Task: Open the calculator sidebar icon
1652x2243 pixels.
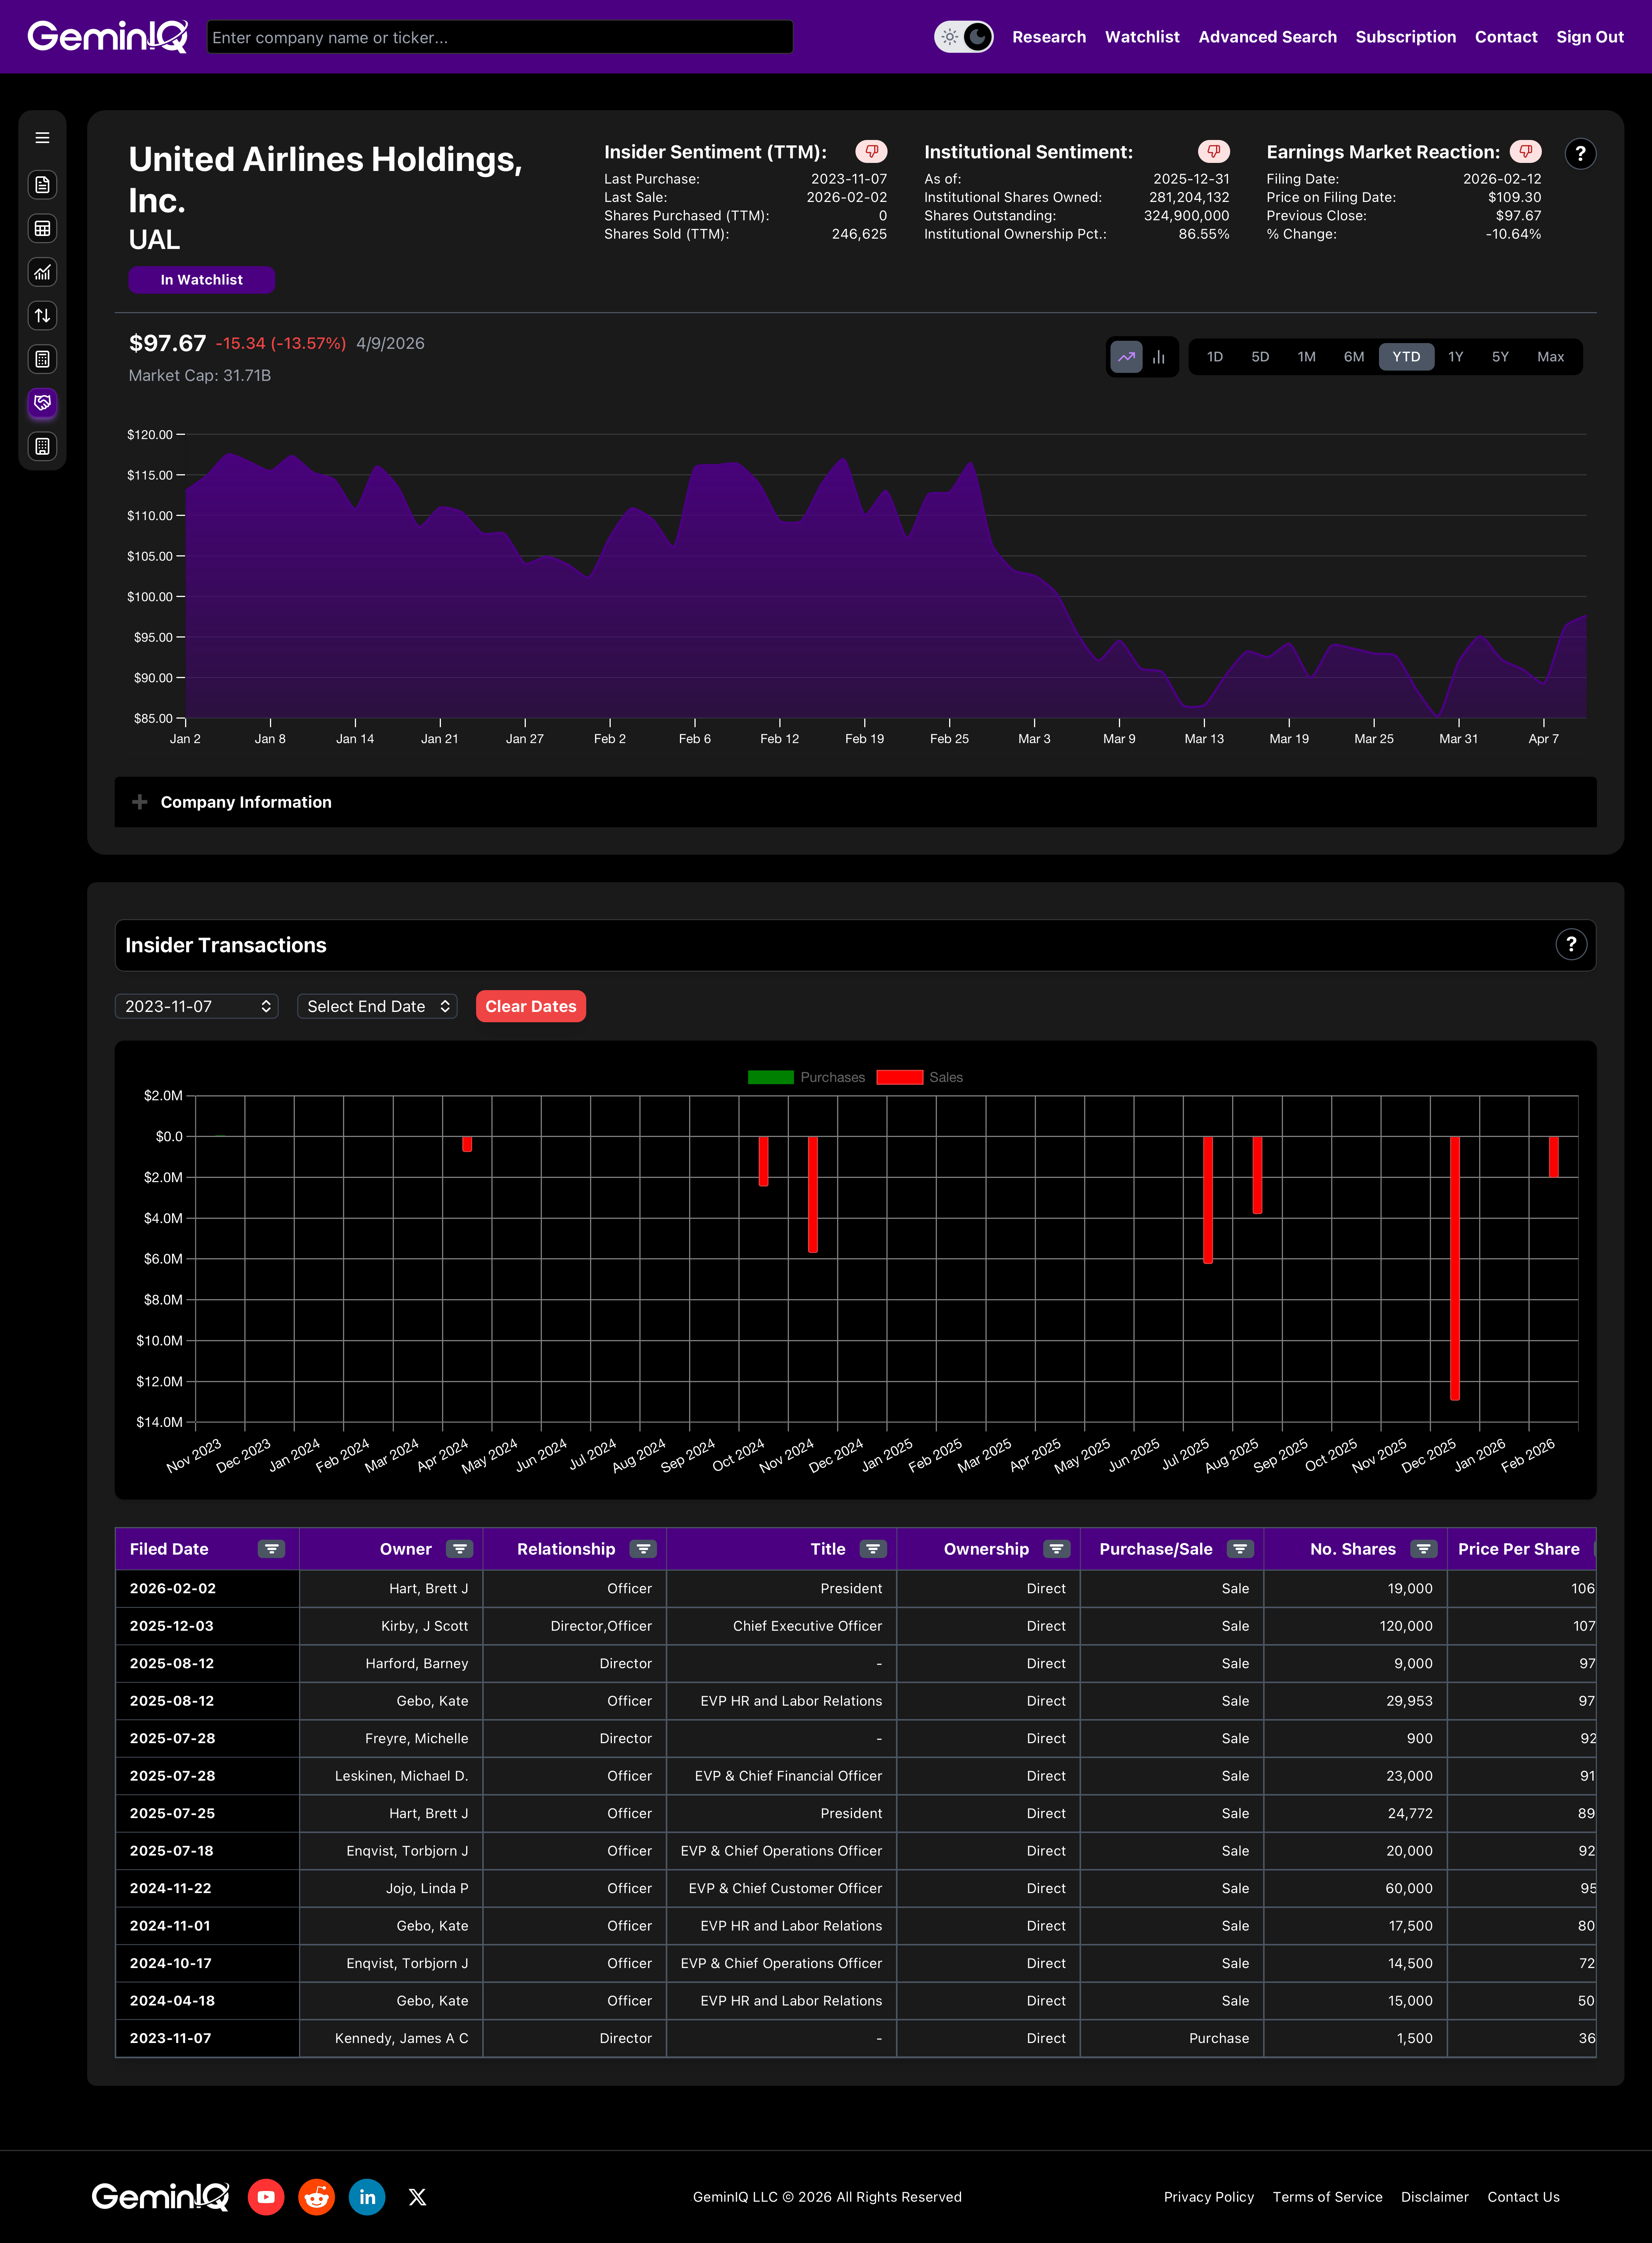Action: tap(42, 359)
